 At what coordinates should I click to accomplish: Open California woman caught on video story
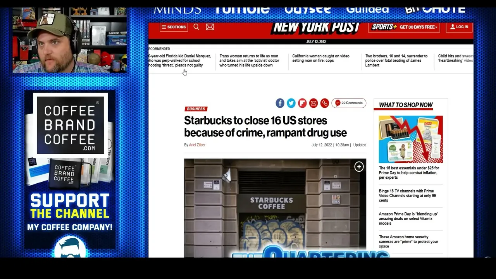(x=321, y=58)
